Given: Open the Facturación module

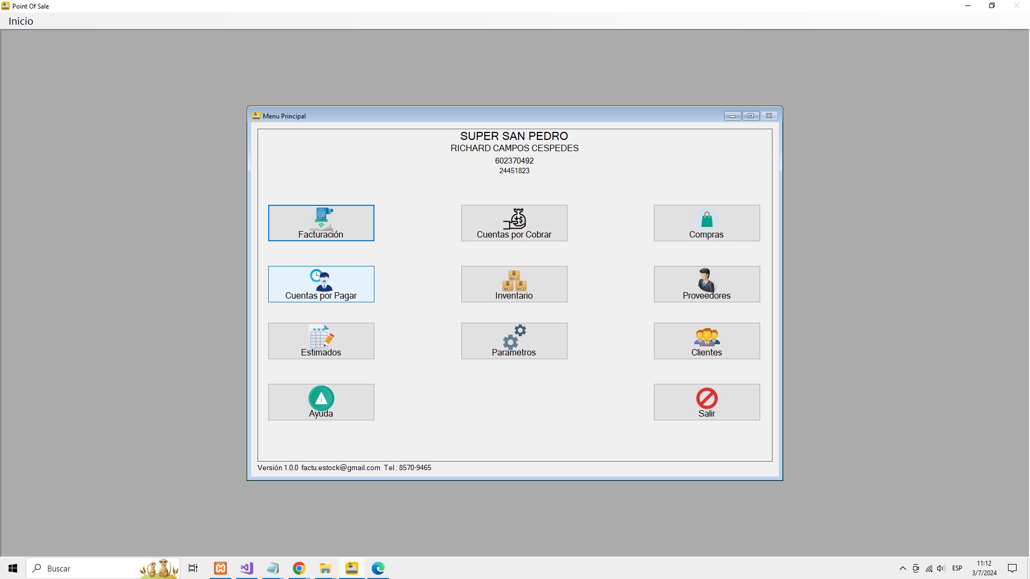Looking at the screenshot, I should [321, 223].
